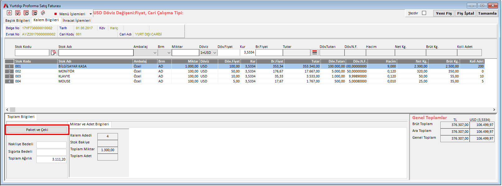Click Brüt Kg. cell 2.500,00
Screen dimensions: 502x186
[x=444, y=66]
